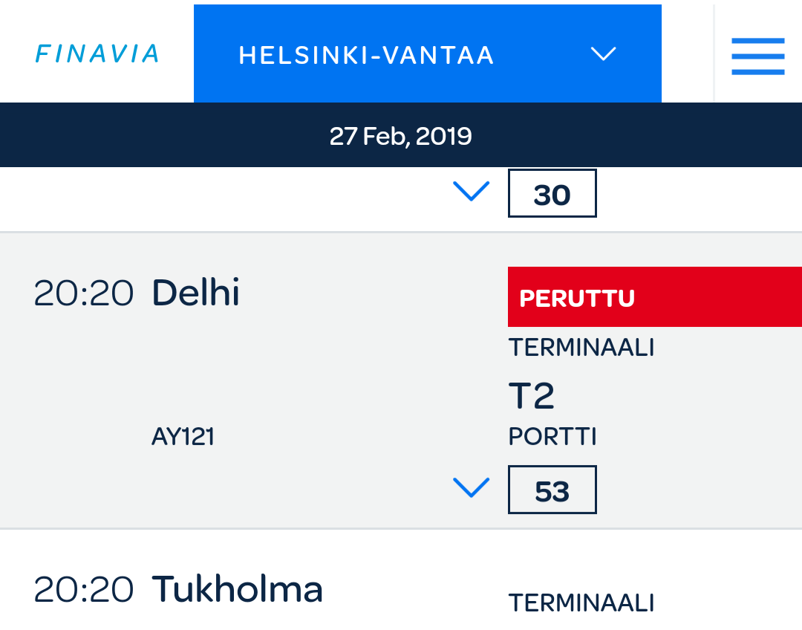Screen dimensions: 802x630
Task: Select the Delhi destination name
Action: [x=195, y=293]
